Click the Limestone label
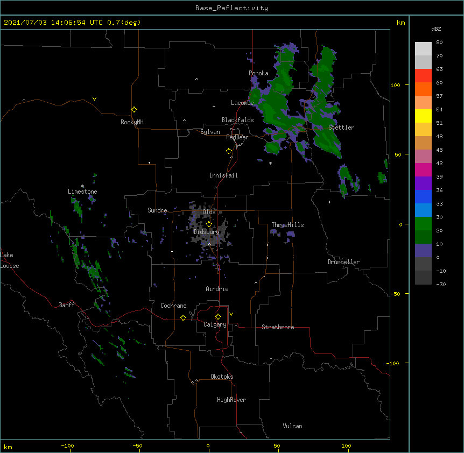This screenshot has width=464, height=453. click(x=82, y=192)
